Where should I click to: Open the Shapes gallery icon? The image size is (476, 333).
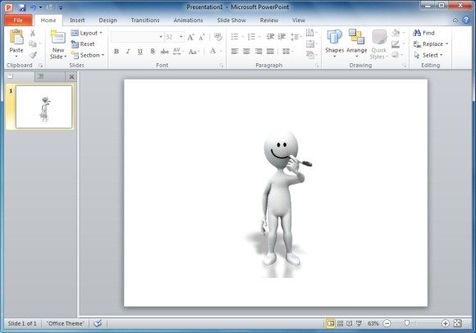pyautogui.click(x=334, y=37)
